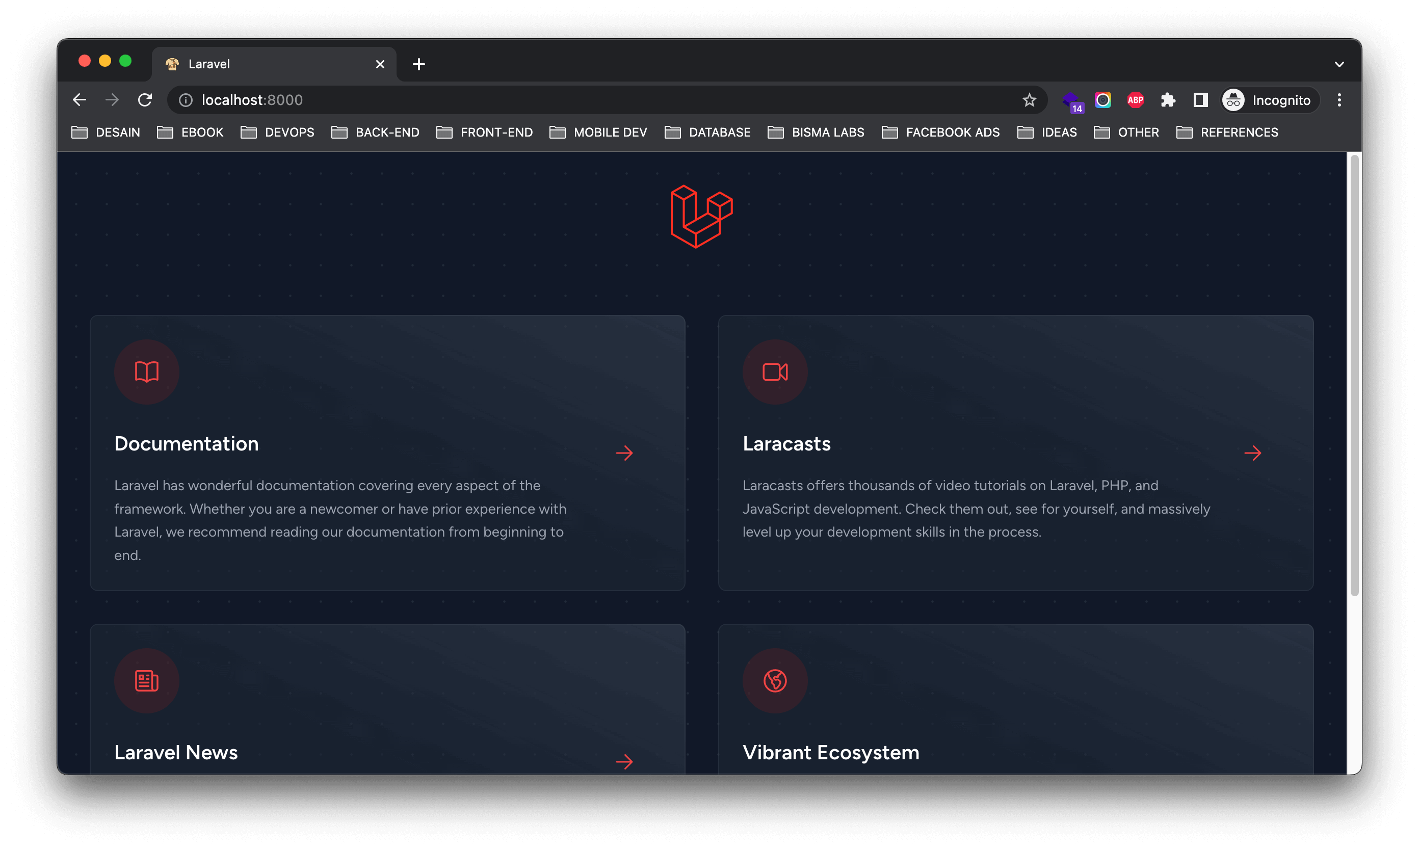Open a new tab with the plus button
Screen dimensions: 1419x850
419,64
